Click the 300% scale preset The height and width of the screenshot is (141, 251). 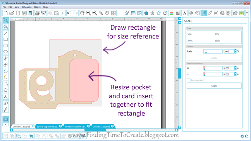pos(217,41)
